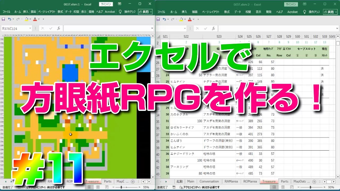
Task: Click 90% zoom level in right window
Action: point(331,187)
